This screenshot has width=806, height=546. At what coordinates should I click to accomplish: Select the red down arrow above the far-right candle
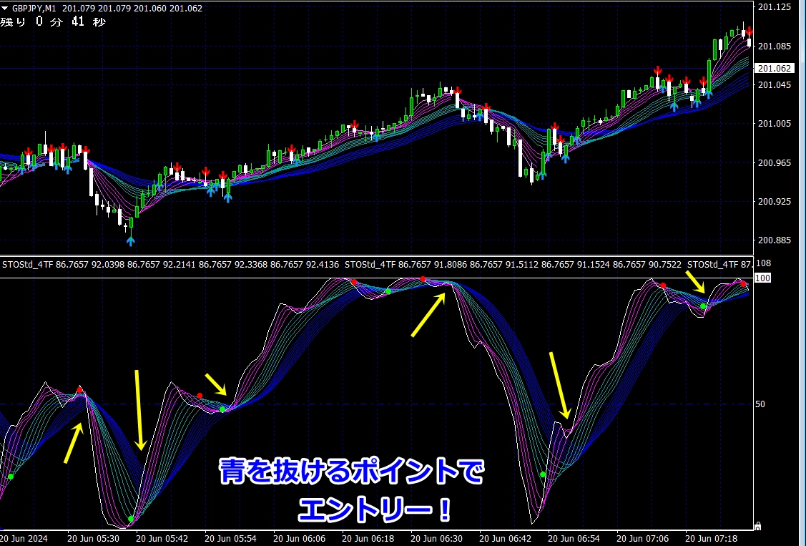pyautogui.click(x=749, y=31)
